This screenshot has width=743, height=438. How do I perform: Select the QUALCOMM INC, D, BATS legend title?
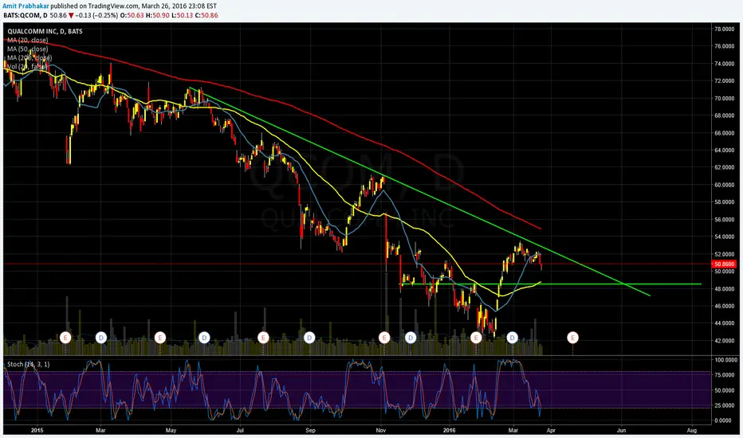(x=45, y=31)
